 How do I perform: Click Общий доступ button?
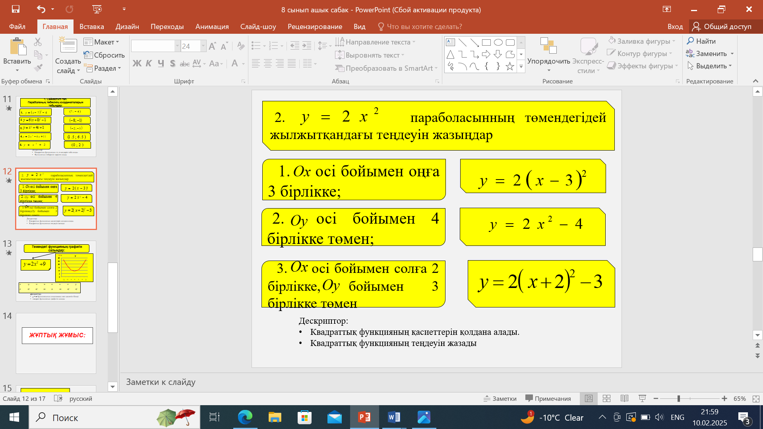[x=722, y=27]
